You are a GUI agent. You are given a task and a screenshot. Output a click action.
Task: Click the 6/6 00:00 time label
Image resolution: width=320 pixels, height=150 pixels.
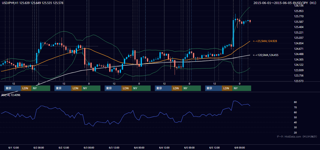[239, 147]
